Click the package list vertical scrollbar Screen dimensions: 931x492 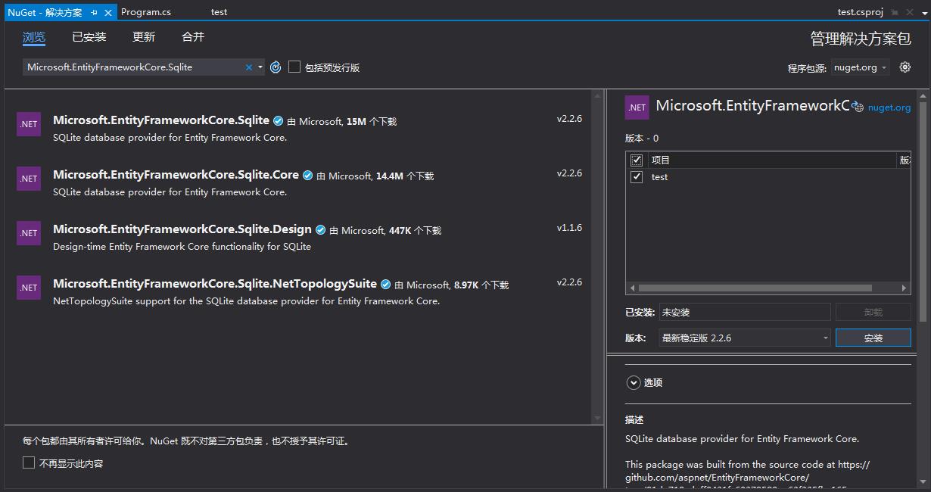(597, 257)
